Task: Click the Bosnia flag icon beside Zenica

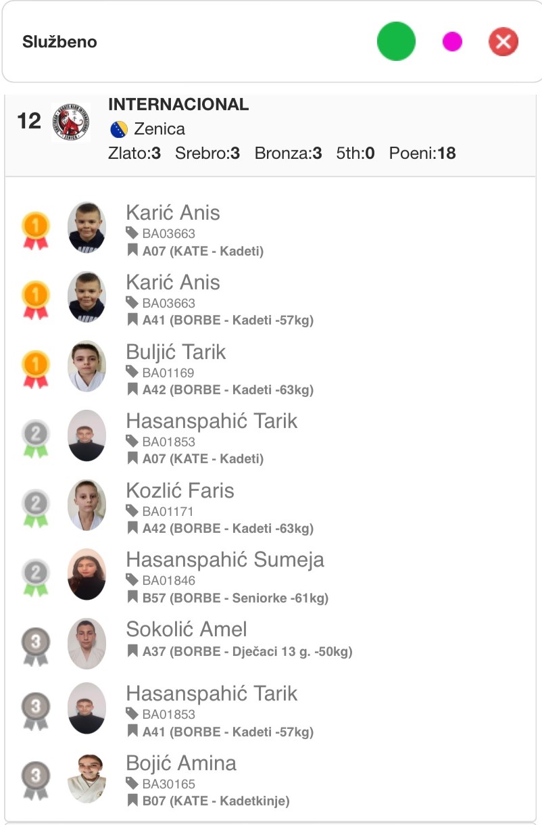Action: [x=118, y=128]
